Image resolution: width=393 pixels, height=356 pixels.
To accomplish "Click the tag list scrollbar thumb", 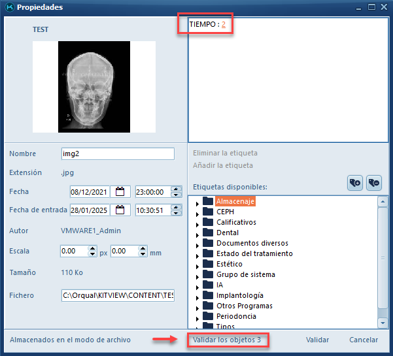I will coord(383,258).
